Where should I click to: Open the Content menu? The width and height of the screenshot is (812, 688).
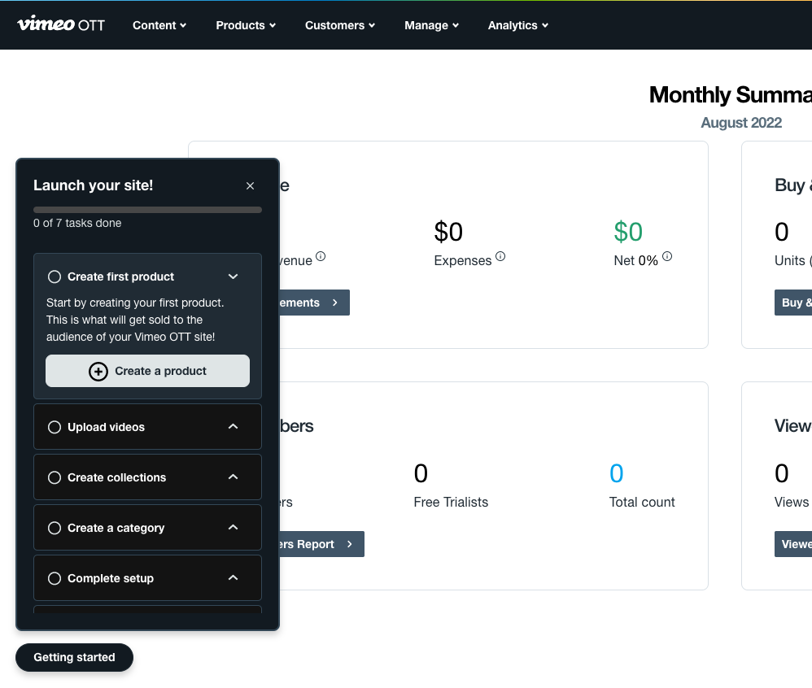point(159,25)
